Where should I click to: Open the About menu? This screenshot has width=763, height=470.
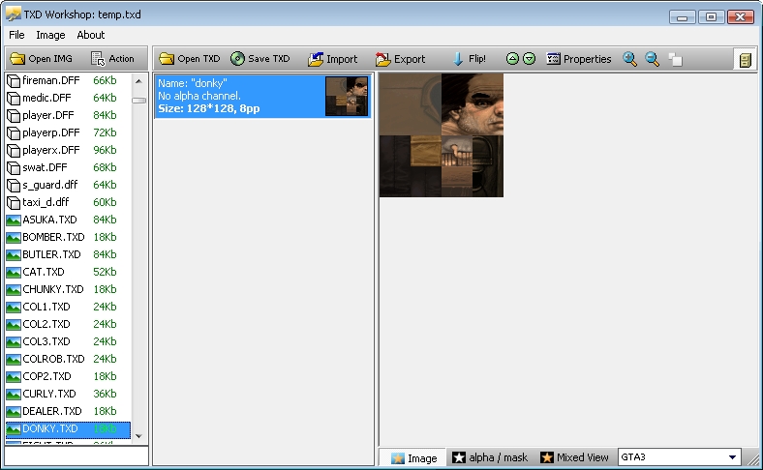[90, 35]
